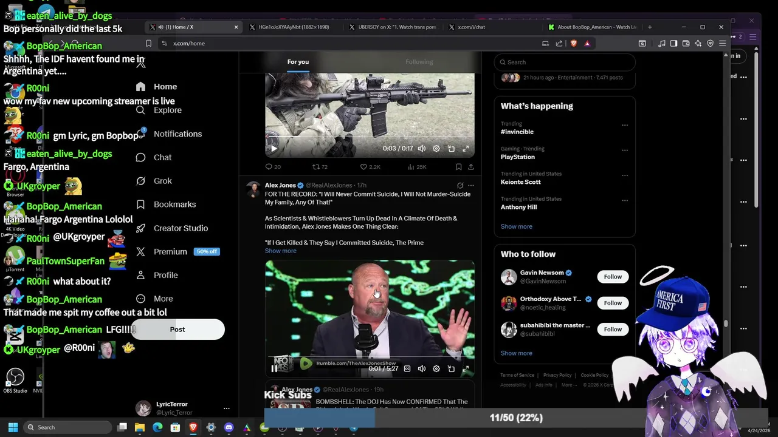Image resolution: width=778 pixels, height=437 pixels.
Task: Click the Post button
Action: 177,330
